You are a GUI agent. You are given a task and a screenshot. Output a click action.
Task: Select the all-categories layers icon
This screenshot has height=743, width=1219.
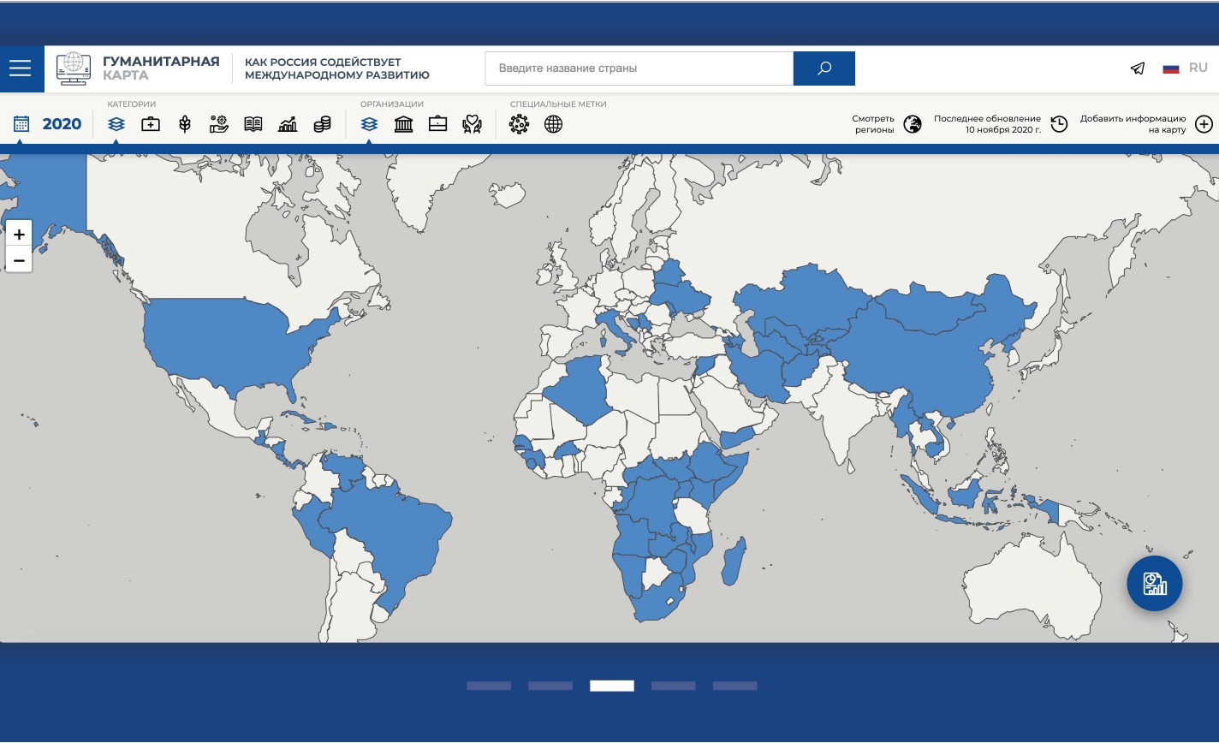pyautogui.click(x=116, y=124)
